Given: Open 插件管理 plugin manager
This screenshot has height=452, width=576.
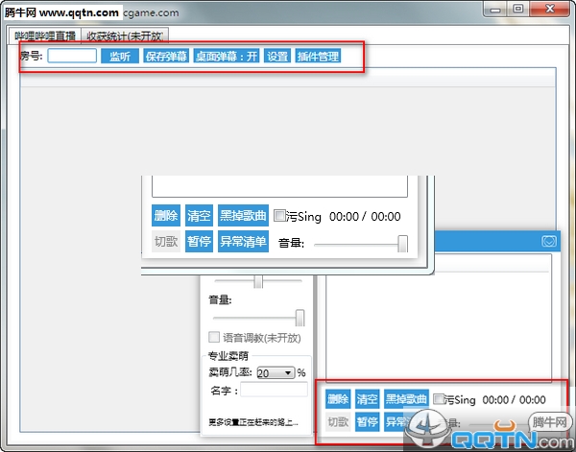Looking at the screenshot, I should coord(318,57).
